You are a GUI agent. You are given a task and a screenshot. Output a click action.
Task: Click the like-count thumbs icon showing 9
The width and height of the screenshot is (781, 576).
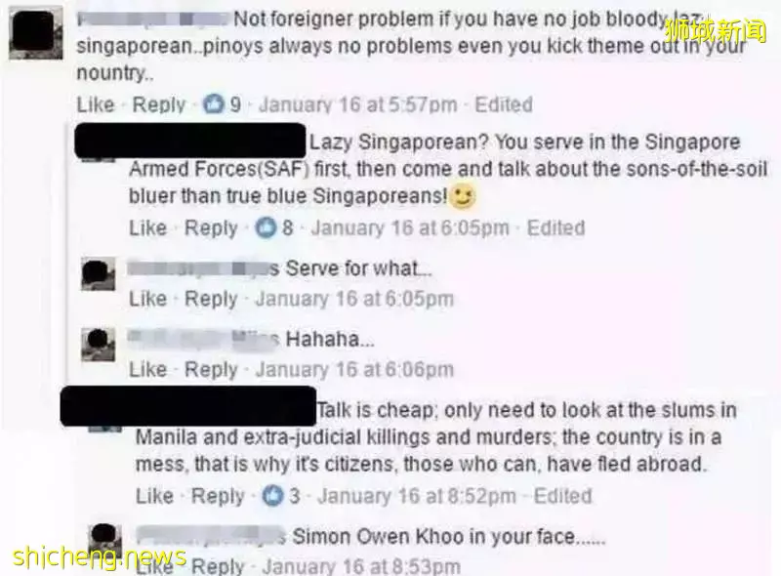point(213,104)
